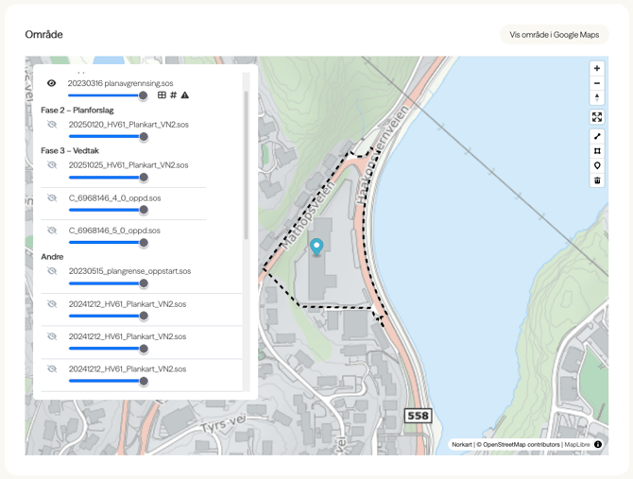
Task: Click the blue location pin on map
Action: click(316, 247)
